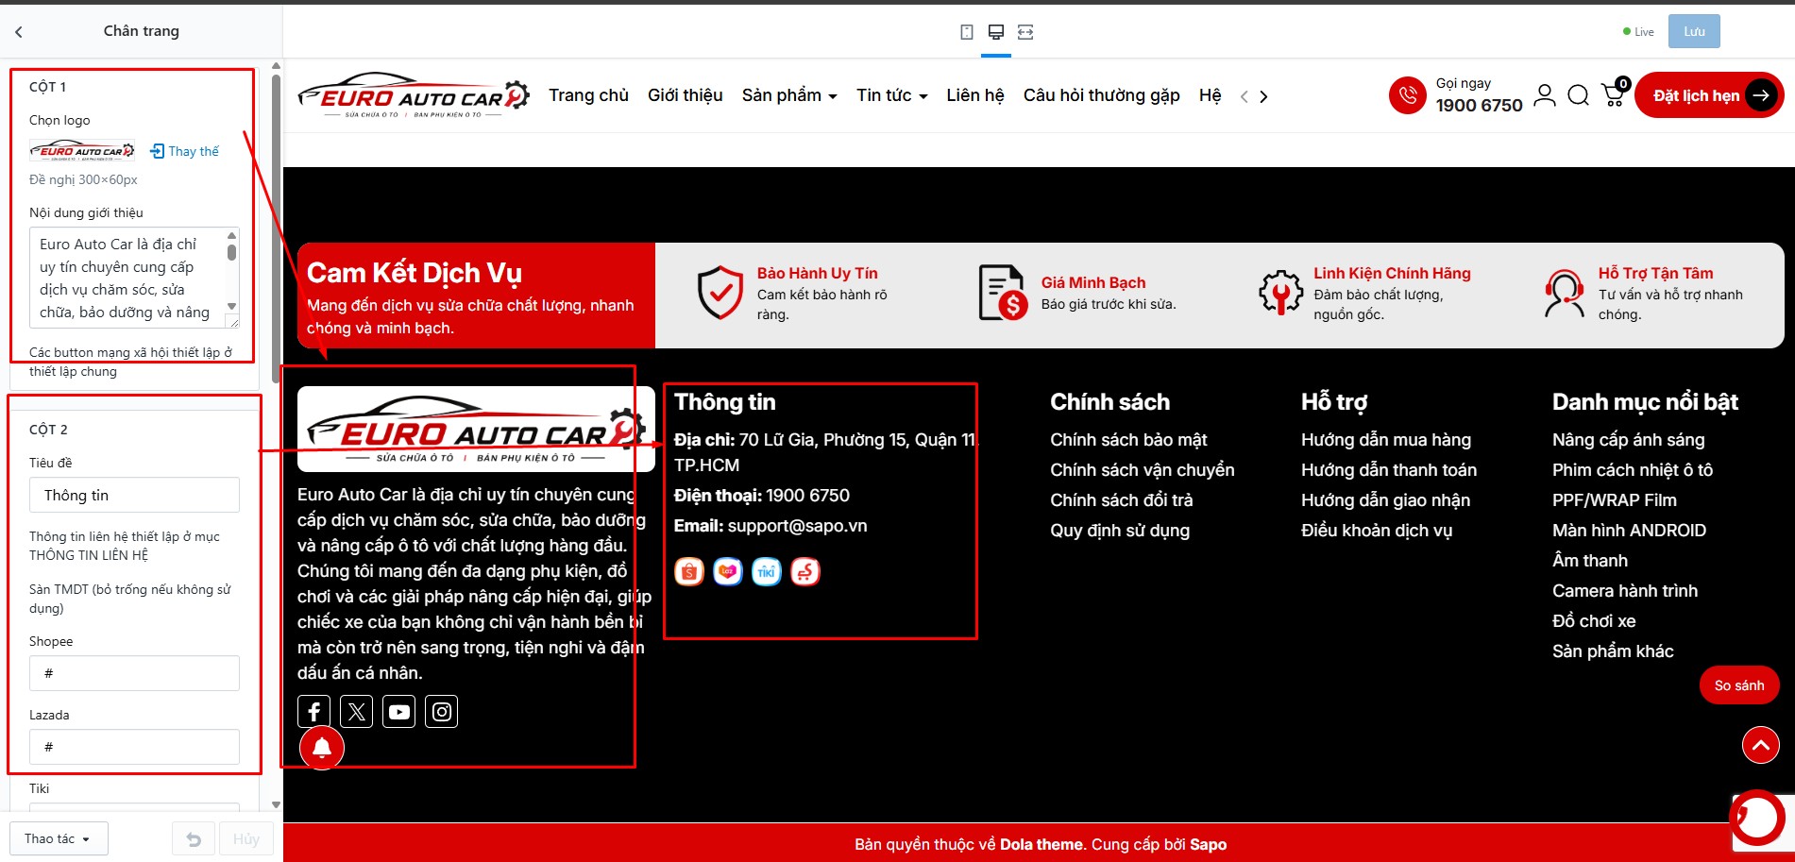Expand the Tin tức dropdown menu

(x=891, y=95)
